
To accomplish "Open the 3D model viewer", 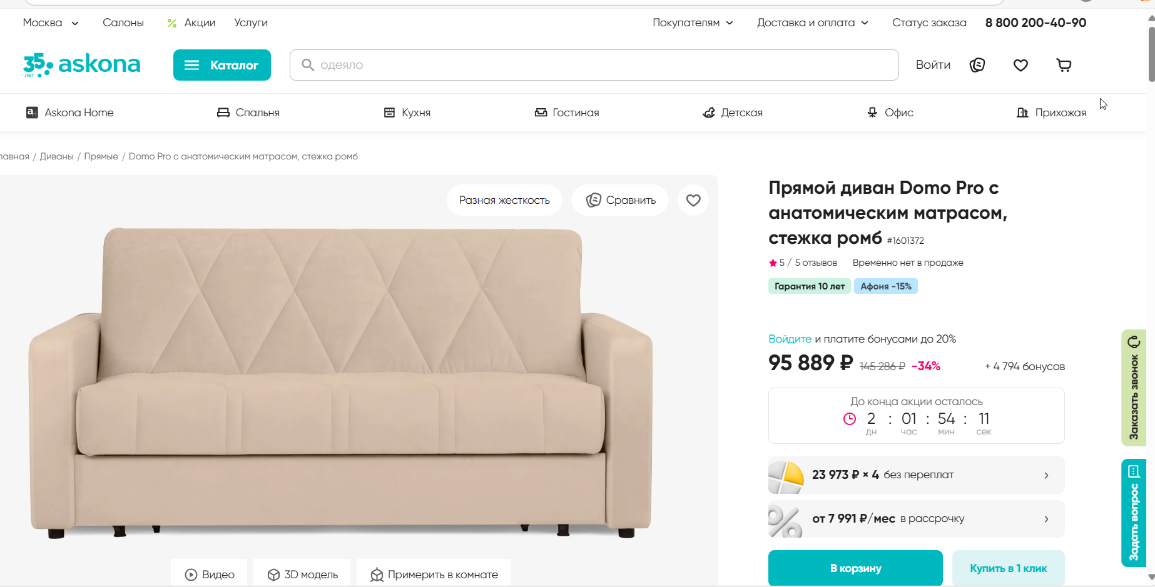I will (303, 574).
